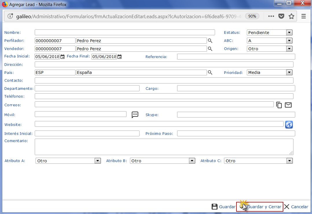This screenshot has width=312, height=214.
Task: Expand the Atributo A dropdown
Action: click(68, 161)
